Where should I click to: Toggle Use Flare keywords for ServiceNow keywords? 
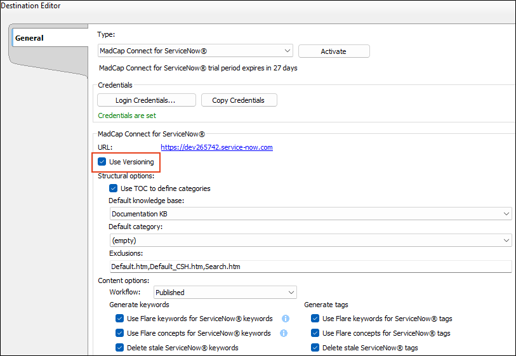point(120,319)
